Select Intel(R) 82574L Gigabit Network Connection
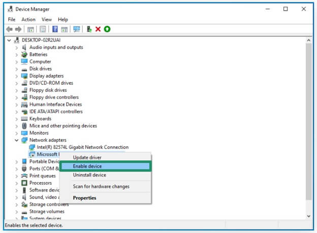 pos(83,147)
